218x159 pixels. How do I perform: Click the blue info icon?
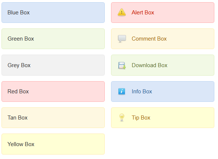click(122, 91)
